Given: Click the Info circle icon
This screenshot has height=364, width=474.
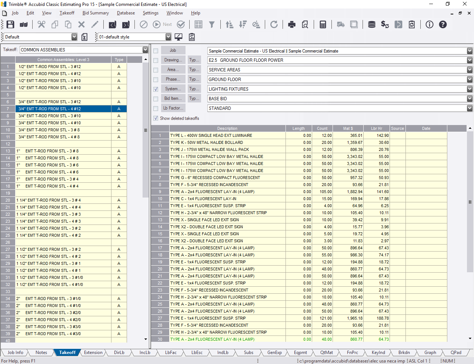Looking at the screenshot, I should (x=429, y=24).
